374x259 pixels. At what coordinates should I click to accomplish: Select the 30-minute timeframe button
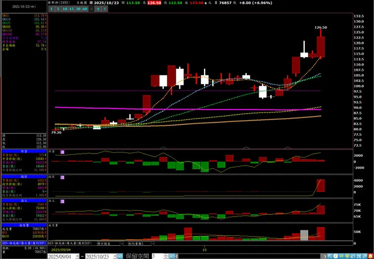[78, 9]
